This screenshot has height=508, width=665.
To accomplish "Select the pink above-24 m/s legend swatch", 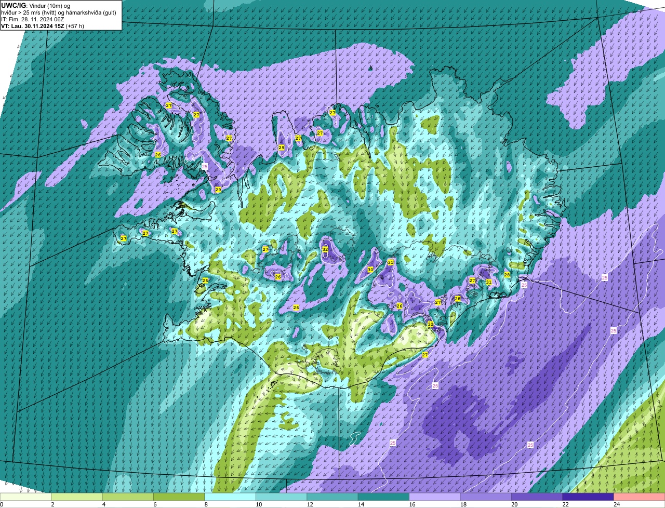I will tap(639, 497).
